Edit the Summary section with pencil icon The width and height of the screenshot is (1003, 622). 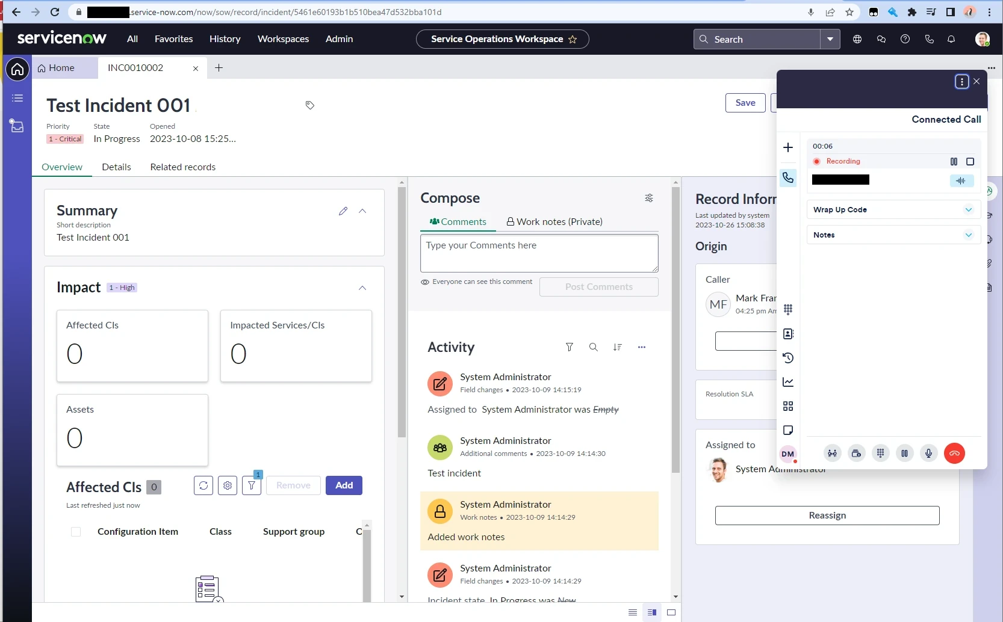343,211
